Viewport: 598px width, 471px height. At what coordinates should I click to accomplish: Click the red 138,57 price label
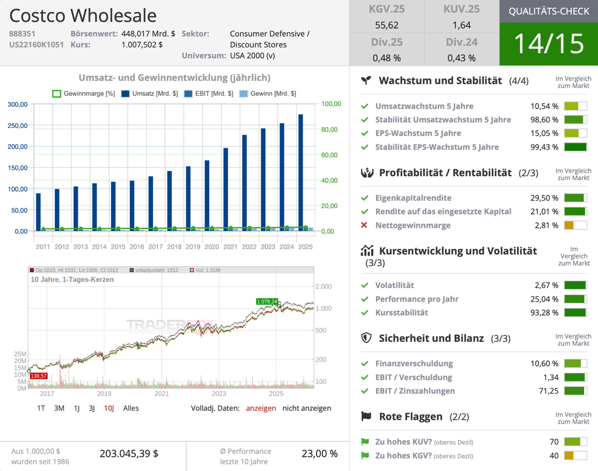click(x=38, y=376)
